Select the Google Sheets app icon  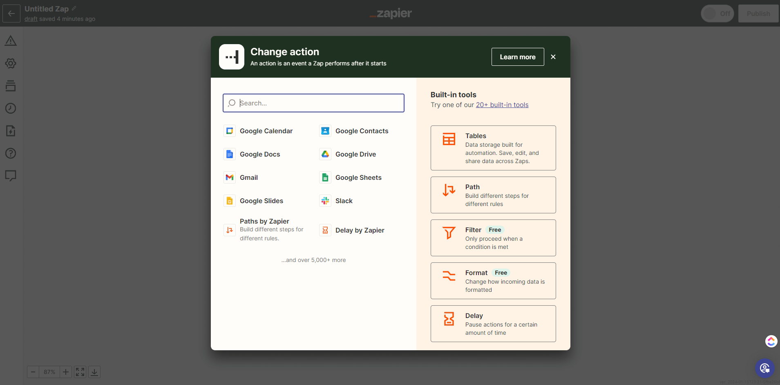325,177
